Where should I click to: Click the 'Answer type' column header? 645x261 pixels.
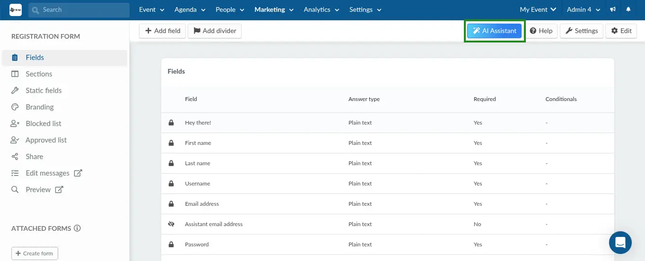[364, 99]
